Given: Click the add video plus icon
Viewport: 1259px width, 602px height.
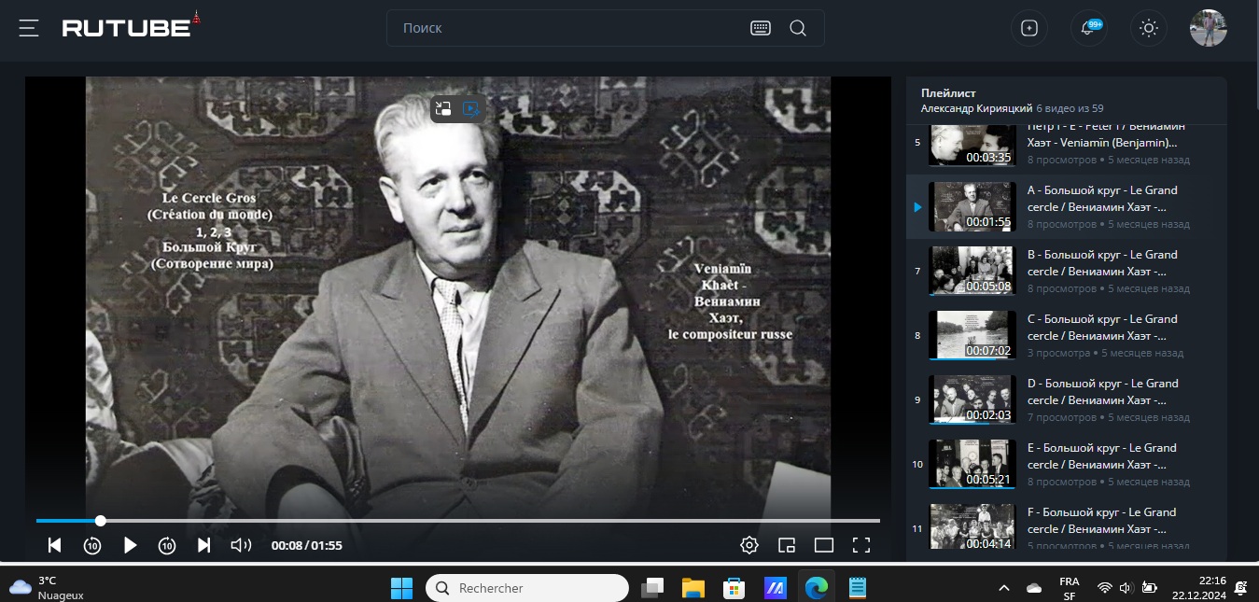Looking at the screenshot, I should click(1029, 28).
